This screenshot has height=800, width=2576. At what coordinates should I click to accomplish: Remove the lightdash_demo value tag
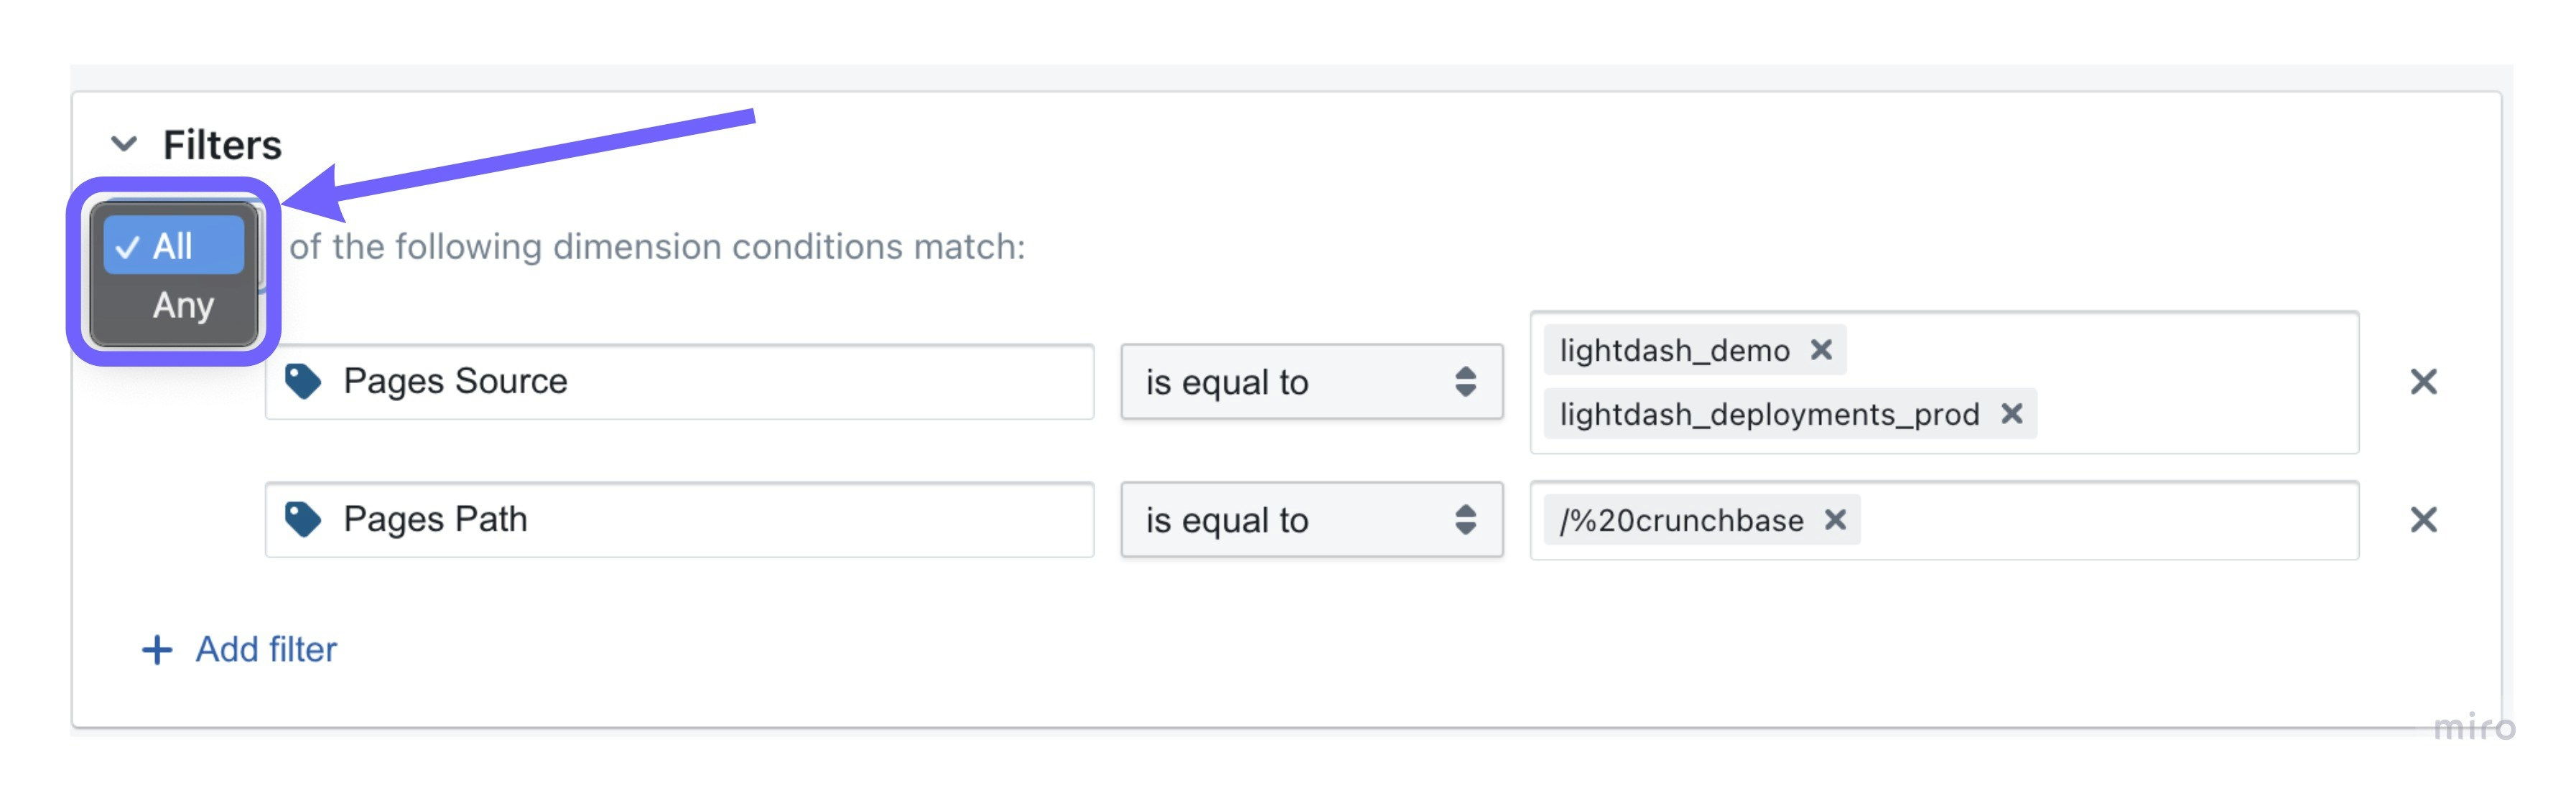pyautogui.click(x=1821, y=349)
